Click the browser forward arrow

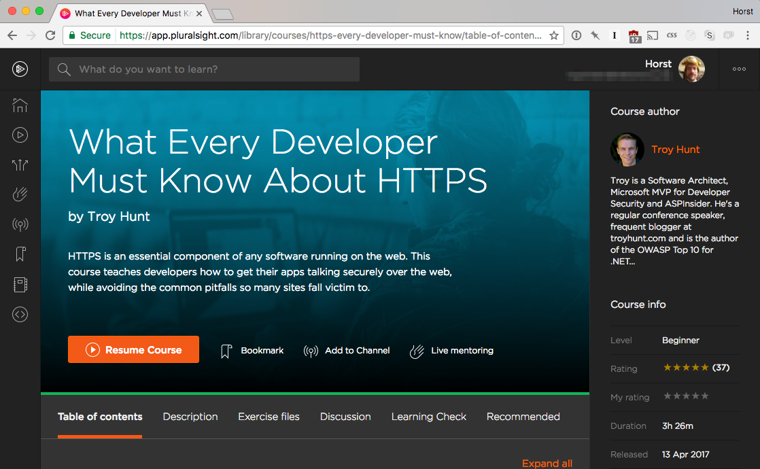pos(31,35)
